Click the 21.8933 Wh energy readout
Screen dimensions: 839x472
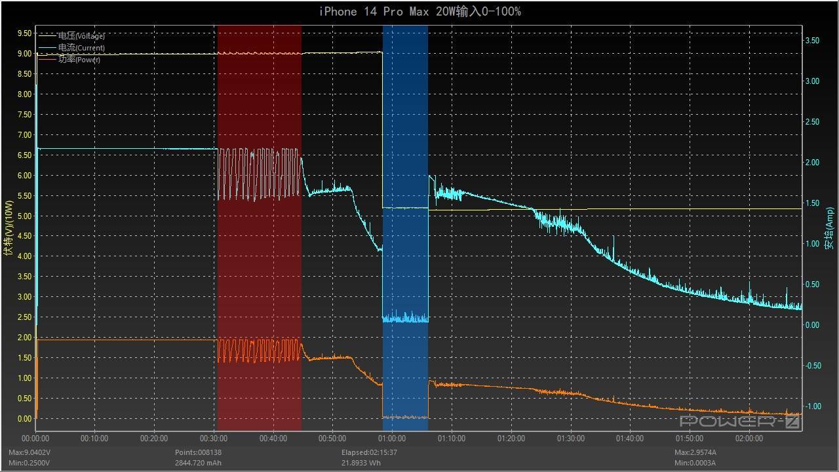[361, 463]
